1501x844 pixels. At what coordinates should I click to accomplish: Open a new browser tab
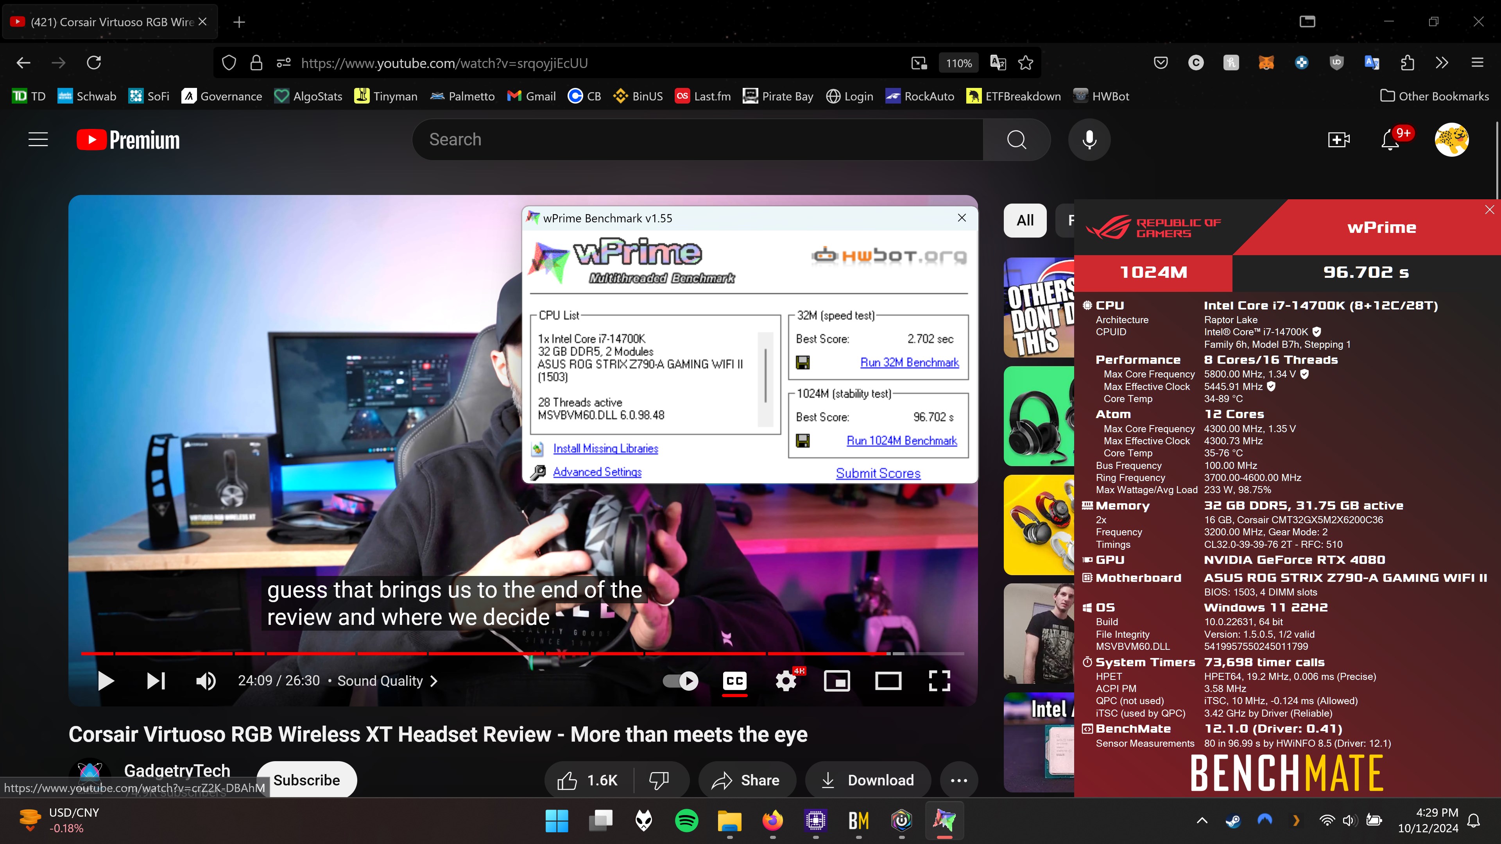[x=239, y=21]
